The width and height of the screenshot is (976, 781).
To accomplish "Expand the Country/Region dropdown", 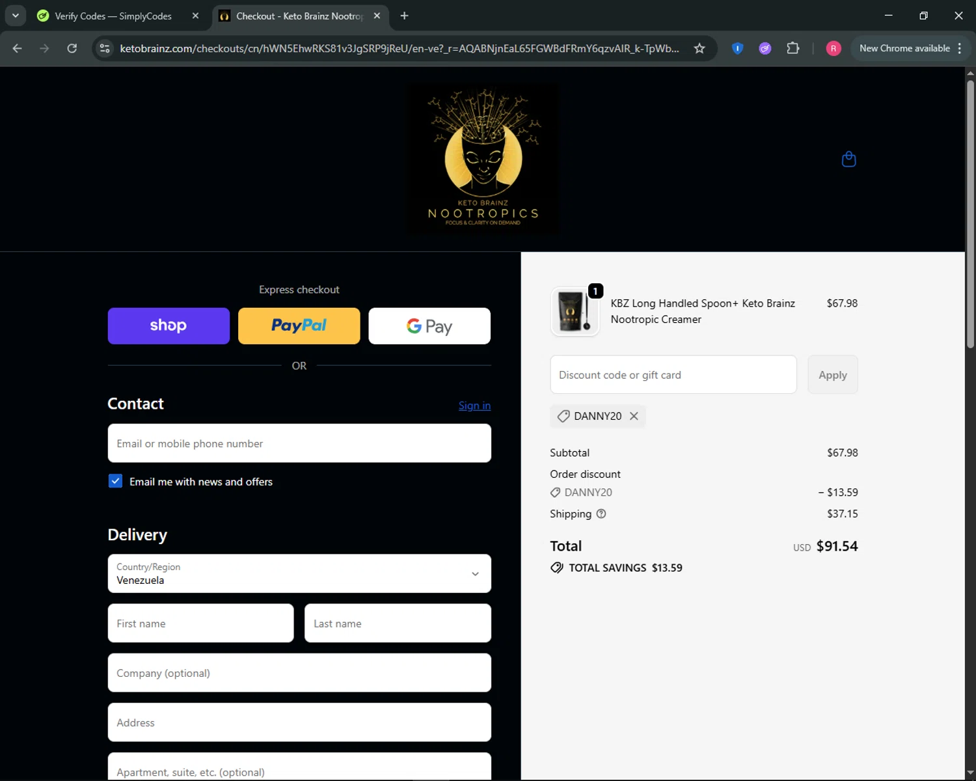I will (299, 573).
